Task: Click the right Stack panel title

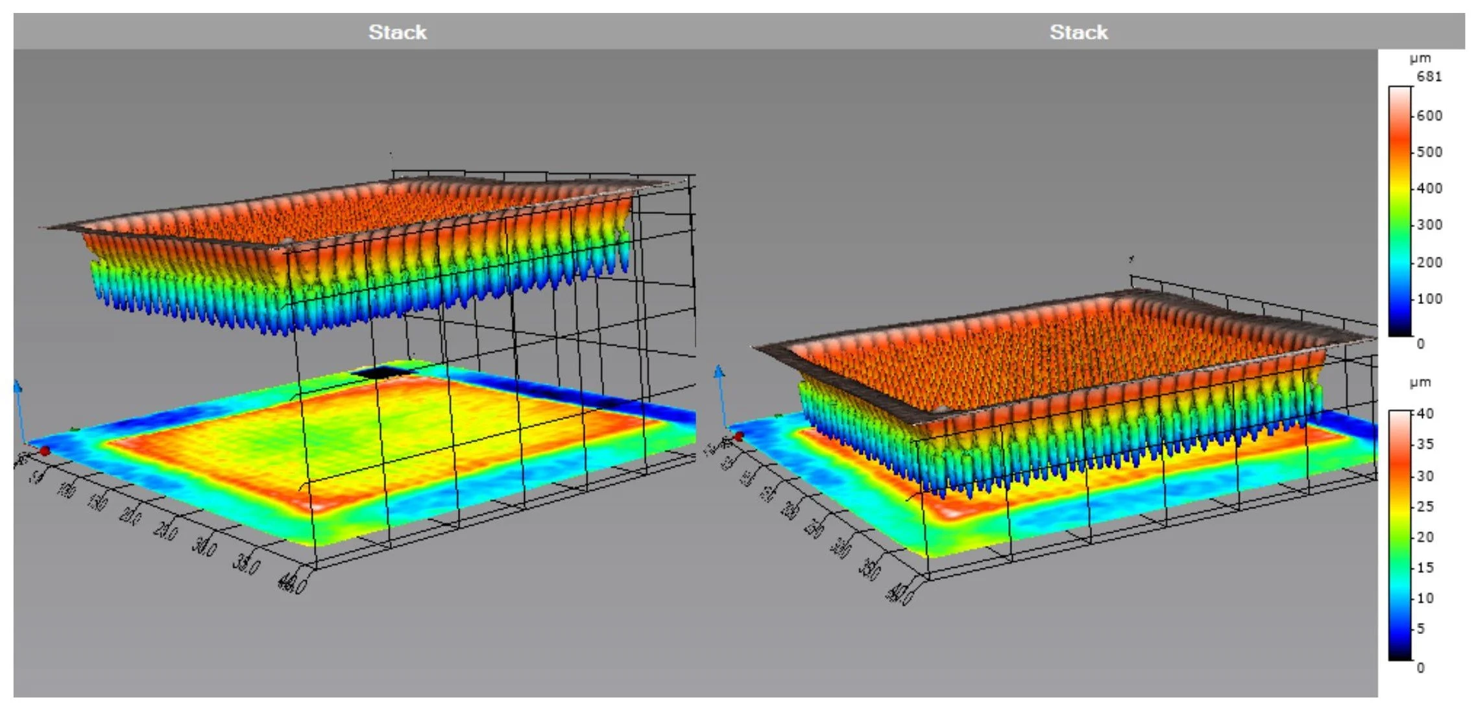Action: 1078,32
